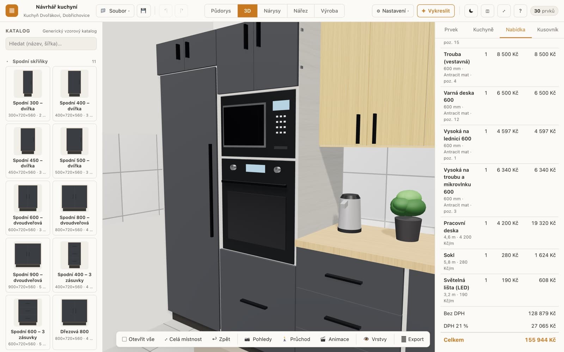
Task: Start the Průchod walkthrough mode
Action: [296, 339]
